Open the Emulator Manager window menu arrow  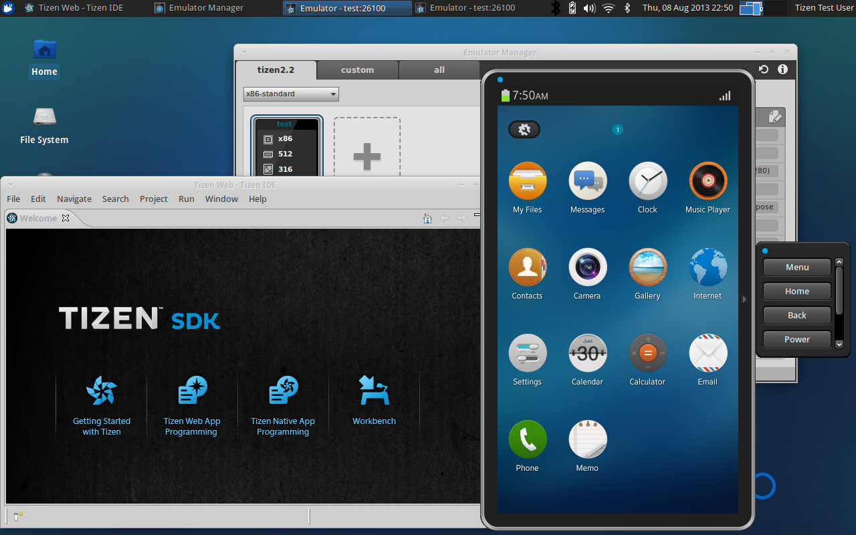pos(244,52)
